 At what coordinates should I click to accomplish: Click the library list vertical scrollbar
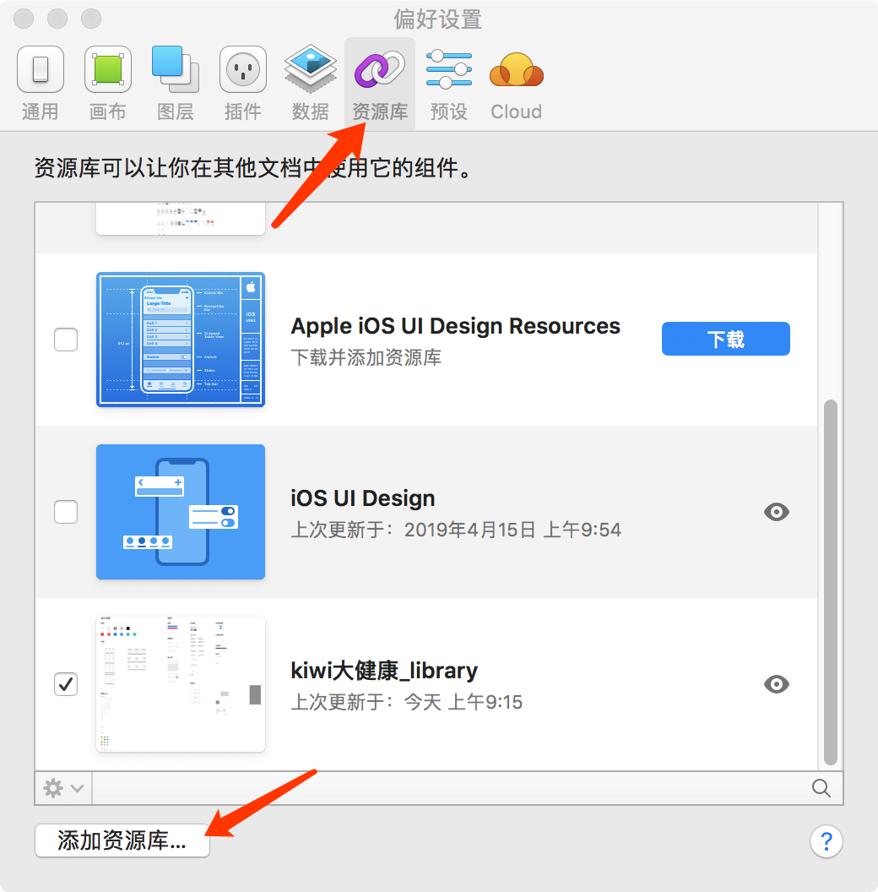click(831, 583)
